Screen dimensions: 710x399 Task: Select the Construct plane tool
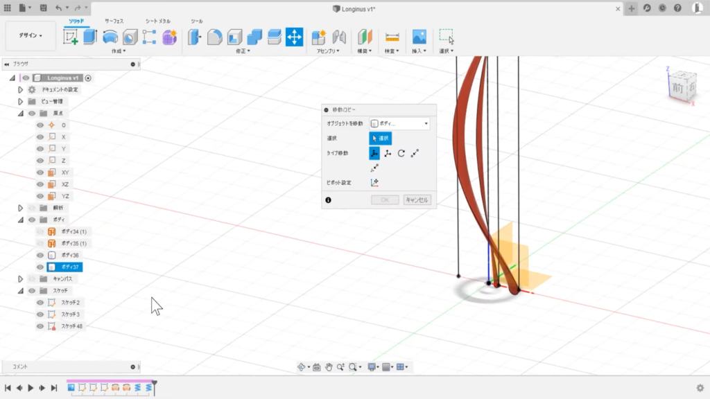click(365, 37)
